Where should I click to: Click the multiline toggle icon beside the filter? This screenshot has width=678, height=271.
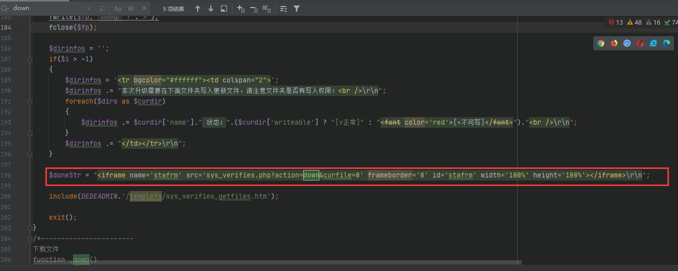[x=284, y=9]
